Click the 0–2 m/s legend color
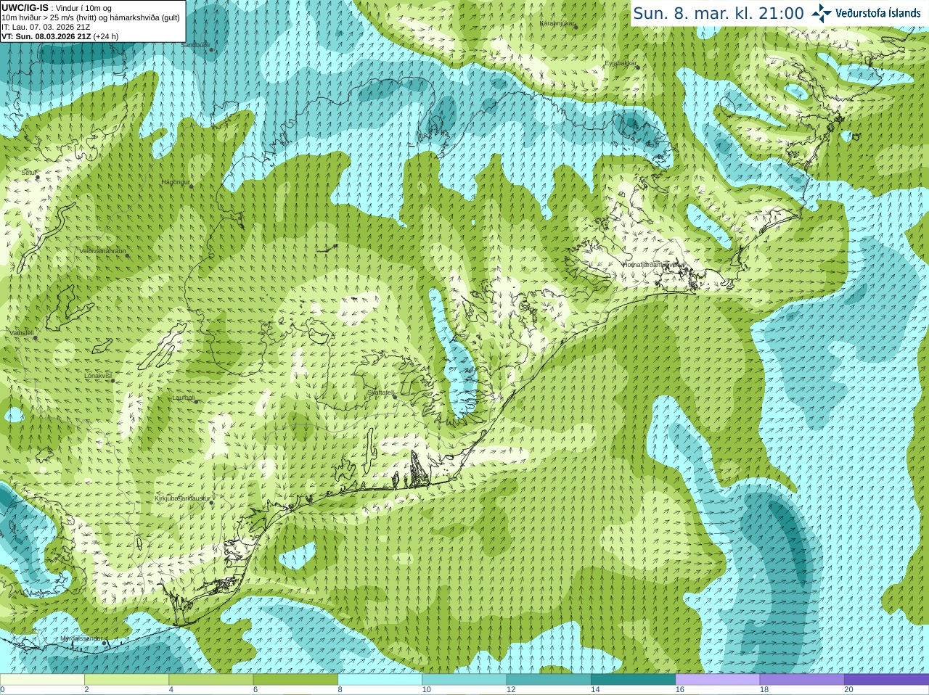The height and width of the screenshot is (695, 929). point(42,680)
